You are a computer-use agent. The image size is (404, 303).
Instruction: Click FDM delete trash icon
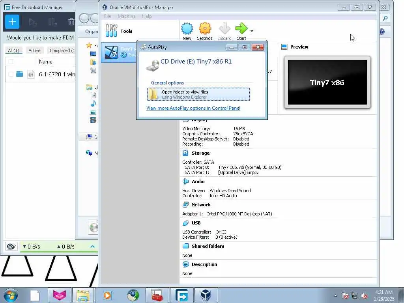(x=71, y=22)
